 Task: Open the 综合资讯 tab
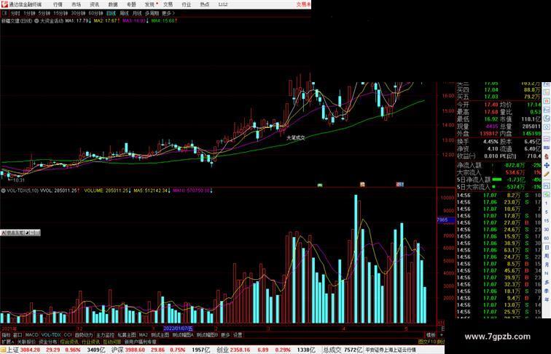point(69,342)
